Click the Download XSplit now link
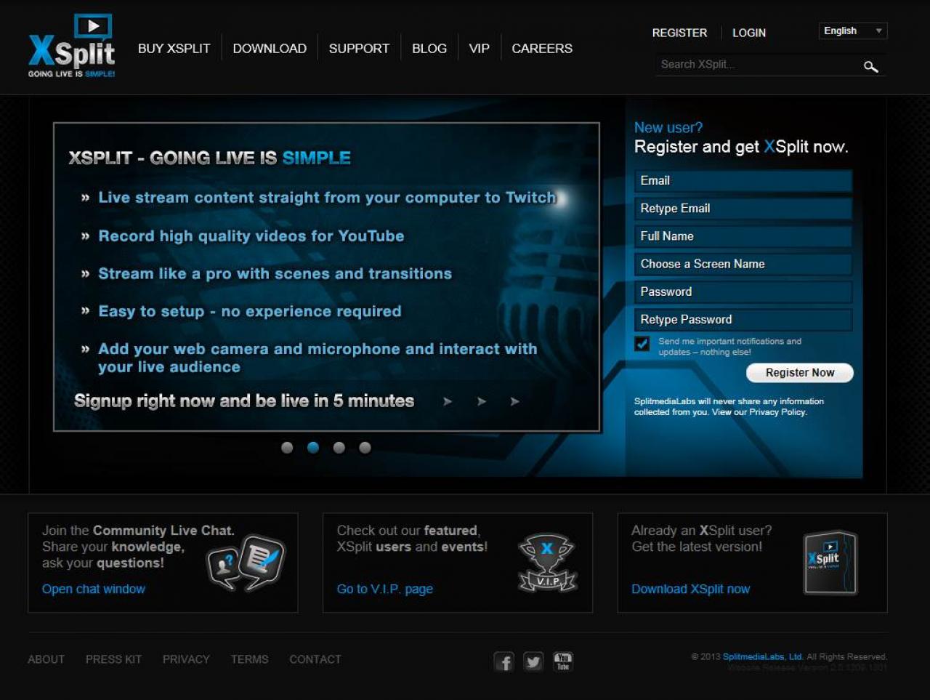This screenshot has width=930, height=700. point(691,589)
